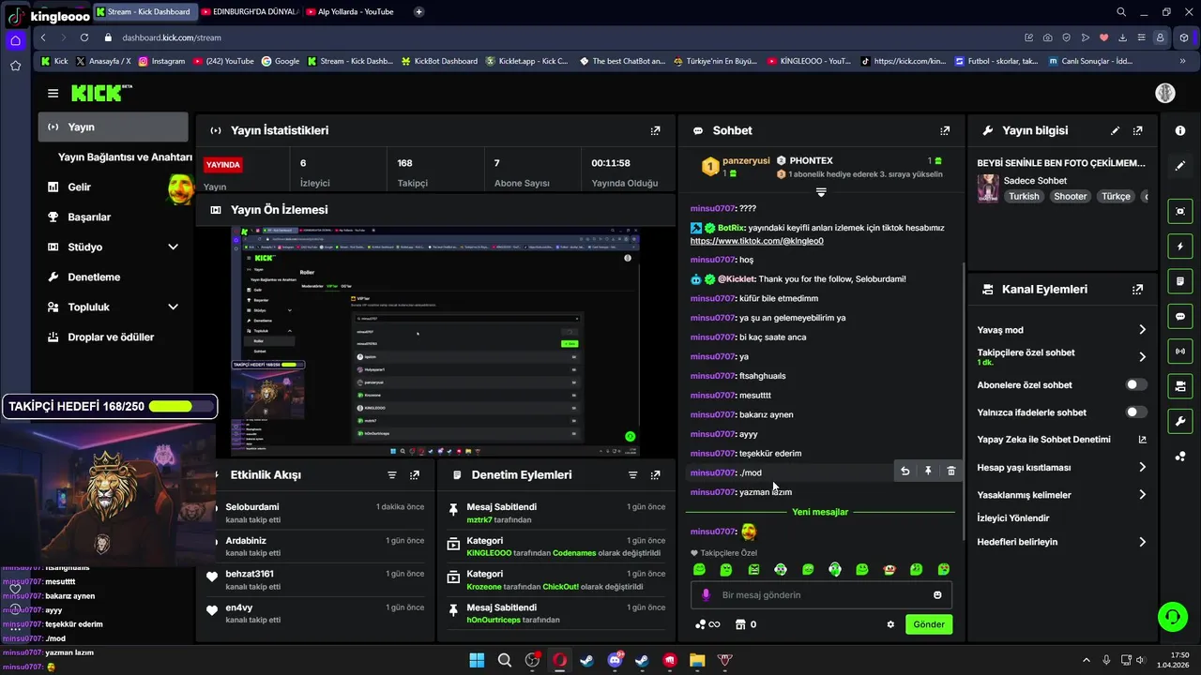Click the Bir mesaj gönderin input
Screen dimensions: 1201x675
821,595
